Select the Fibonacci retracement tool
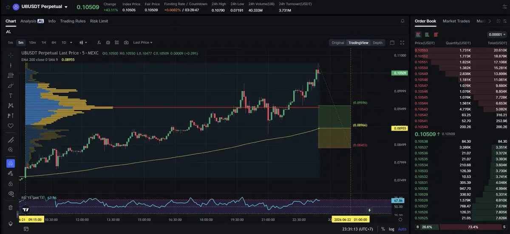Viewport: 510px width, 234px height. (x=11, y=75)
